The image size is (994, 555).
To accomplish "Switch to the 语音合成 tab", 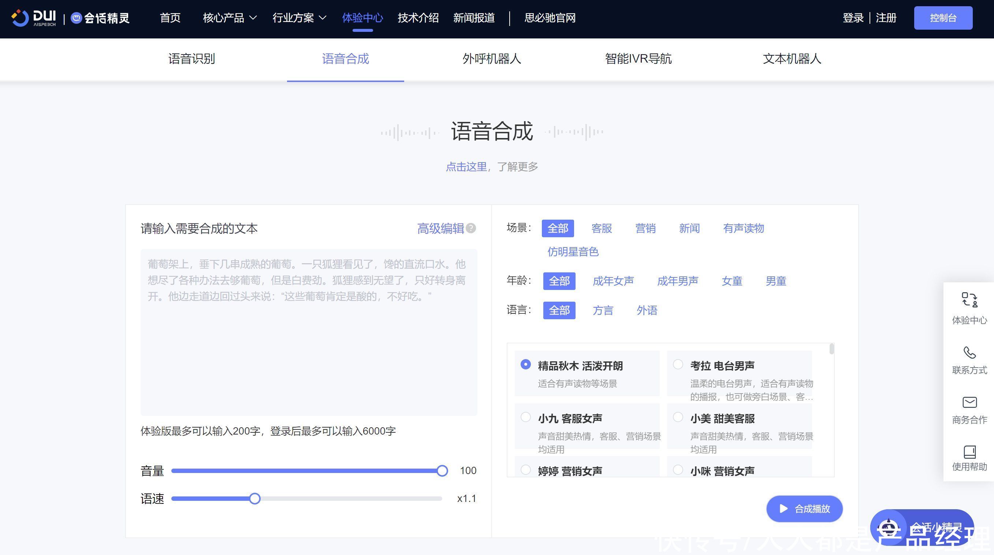I will (x=345, y=59).
